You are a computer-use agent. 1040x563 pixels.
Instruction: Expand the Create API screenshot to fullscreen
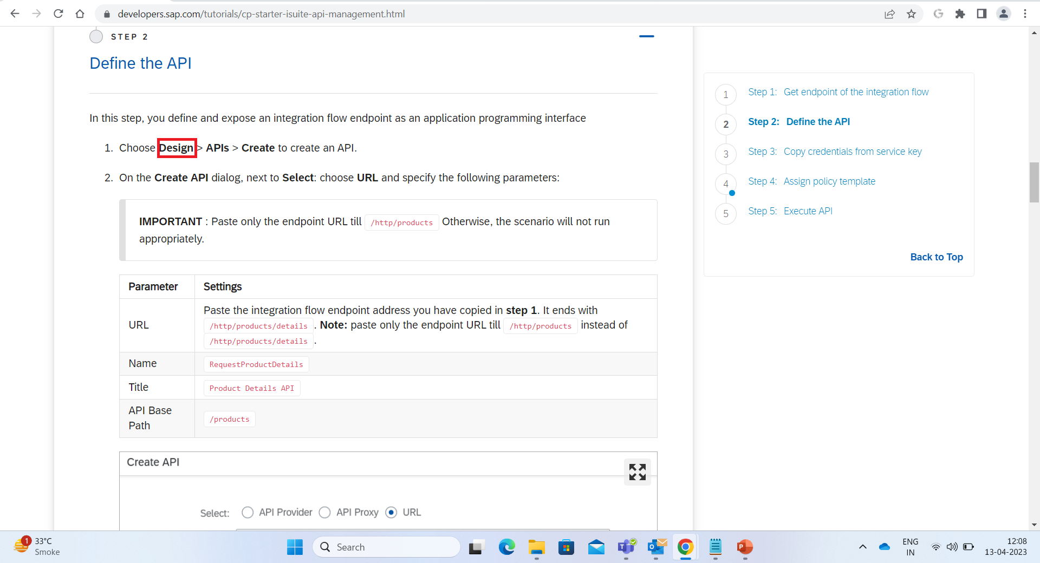638,472
